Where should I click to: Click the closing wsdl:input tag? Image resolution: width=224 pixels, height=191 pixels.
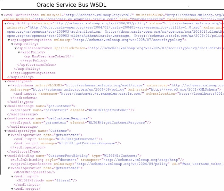[x=27, y=185]
